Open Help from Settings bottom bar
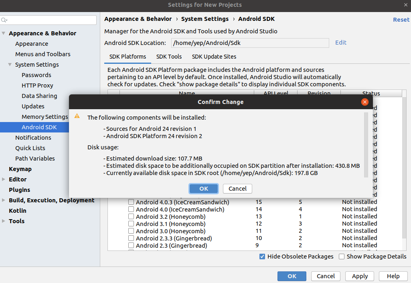This screenshot has height=283, width=411. tap(393, 276)
